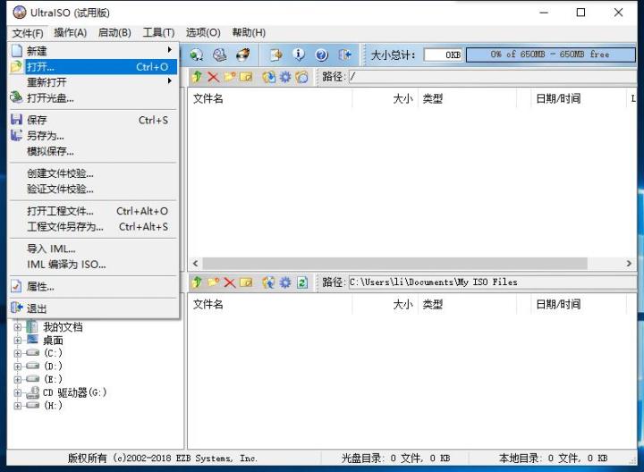Viewport: 644px width, 472px height.
Task: Click gear properties icon in ISO pane toolbar
Action: tap(285, 77)
